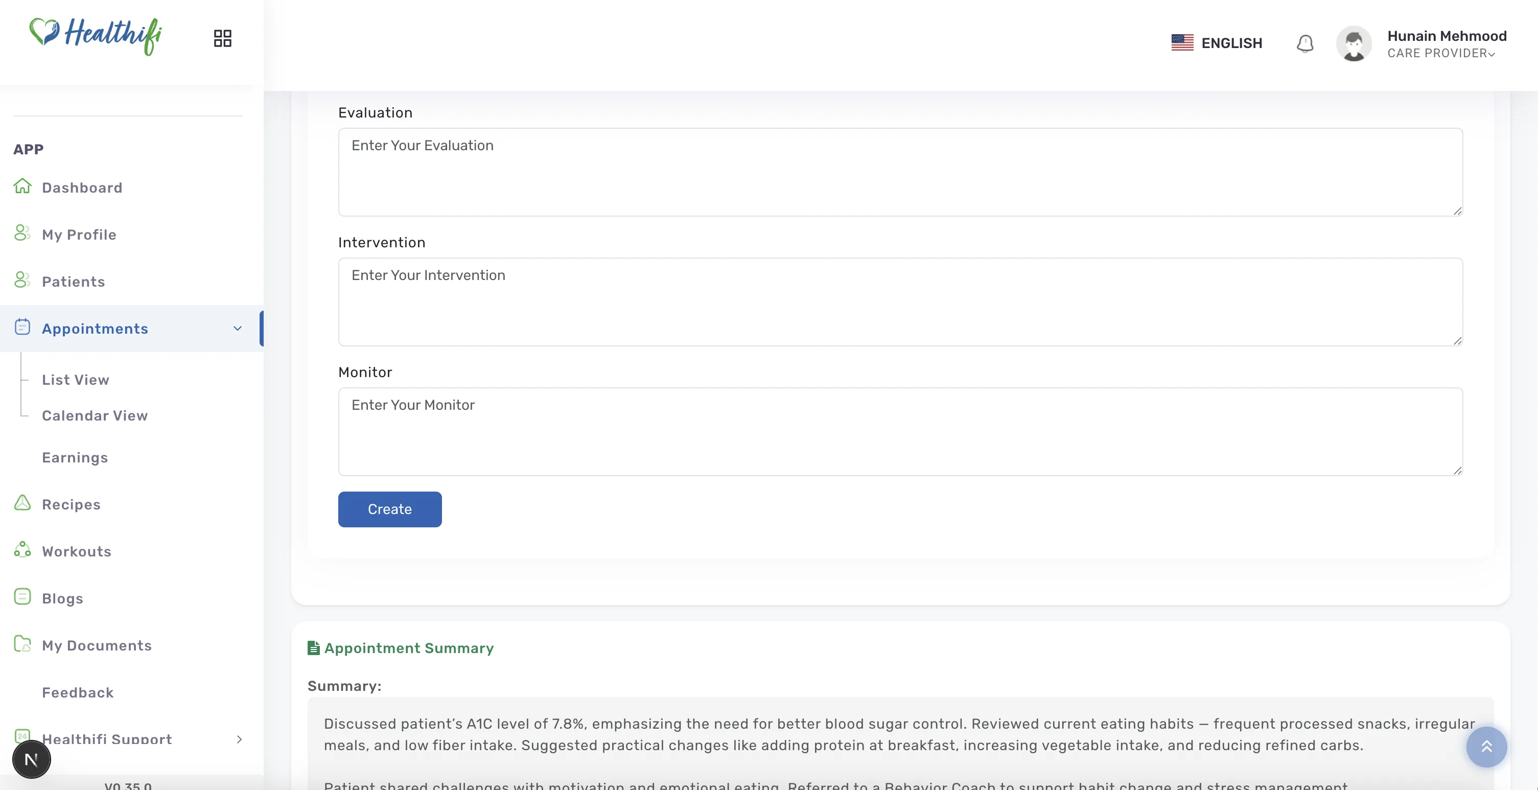
Task: Click the Recipes sidebar icon
Action: (22, 503)
